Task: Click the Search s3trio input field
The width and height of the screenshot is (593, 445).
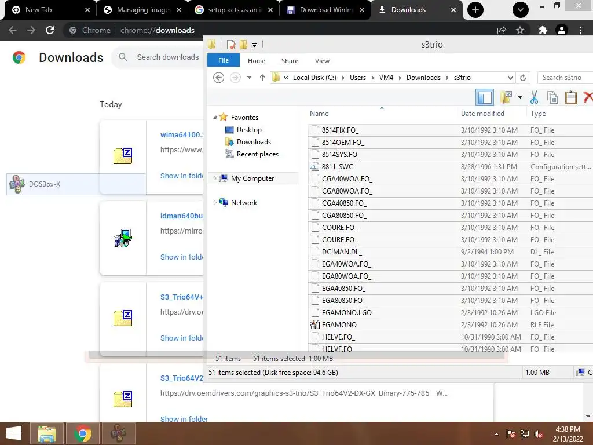Action: coord(565,78)
